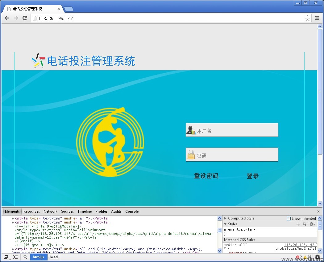
Task: Click the 电话投注管理系统 logo star icon
Action: [x=39, y=60]
